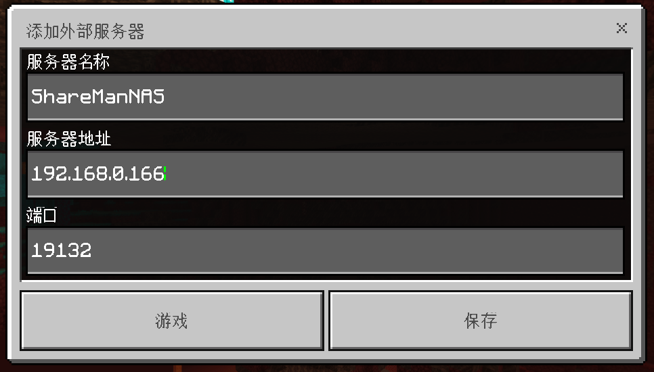Click the 192.168.0.166 address text
654x372 pixels.
click(97, 174)
